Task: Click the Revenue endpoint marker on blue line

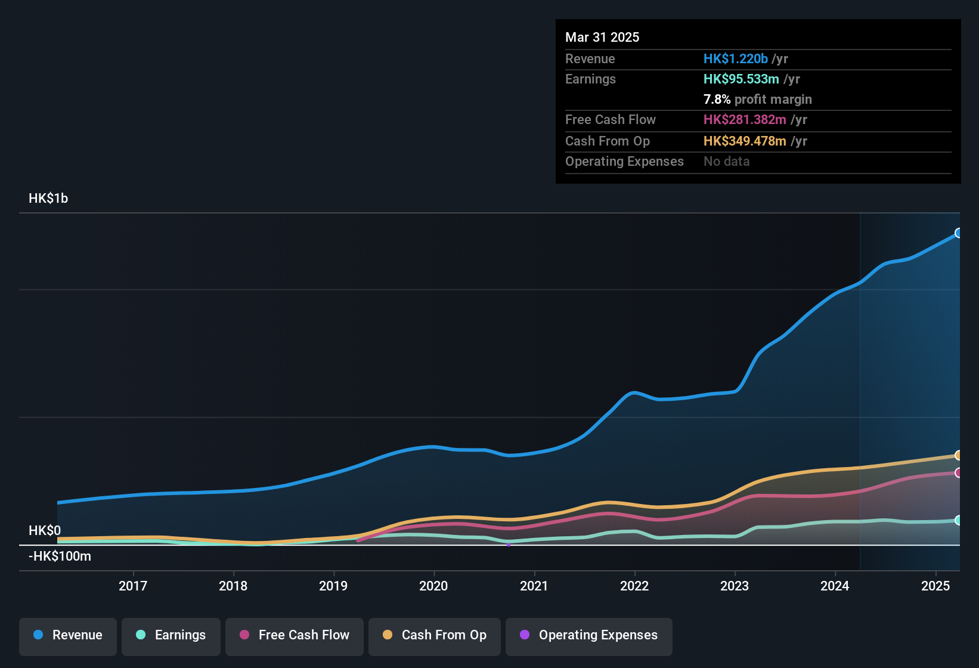Action: tap(958, 233)
